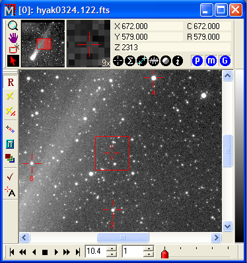Select the text annotation A tool

(10, 192)
